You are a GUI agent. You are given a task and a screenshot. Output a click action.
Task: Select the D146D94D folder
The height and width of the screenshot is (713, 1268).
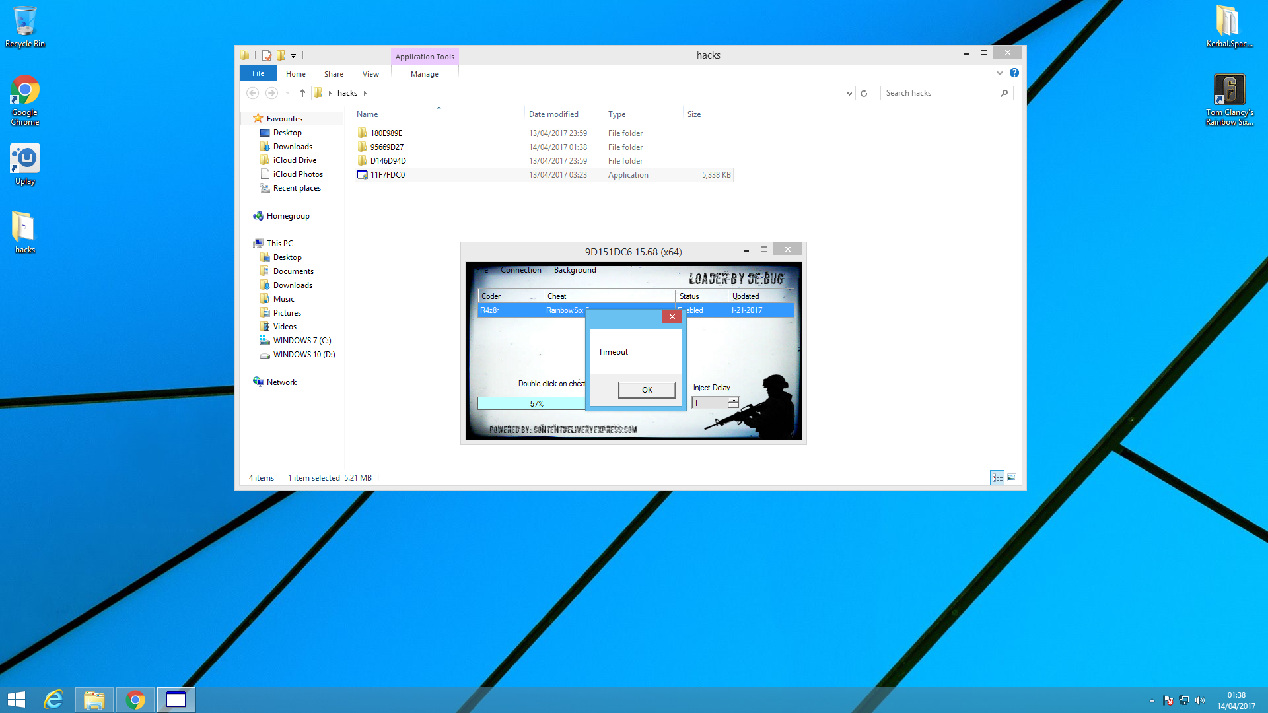544,161
